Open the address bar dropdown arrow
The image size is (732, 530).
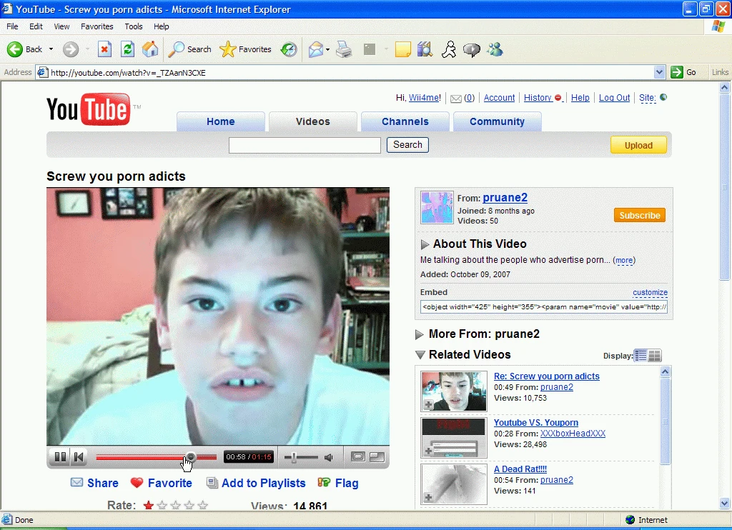tap(659, 72)
